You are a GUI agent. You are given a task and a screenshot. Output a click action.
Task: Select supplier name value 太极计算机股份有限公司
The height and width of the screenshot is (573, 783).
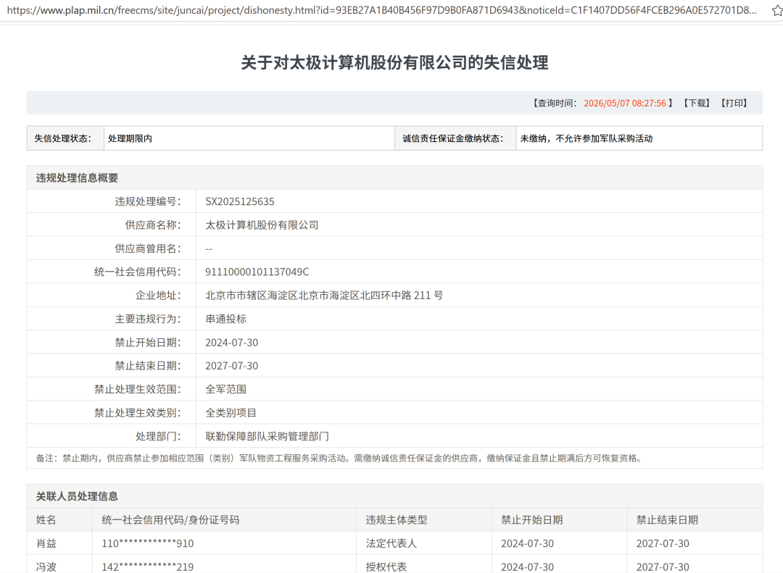(x=262, y=225)
